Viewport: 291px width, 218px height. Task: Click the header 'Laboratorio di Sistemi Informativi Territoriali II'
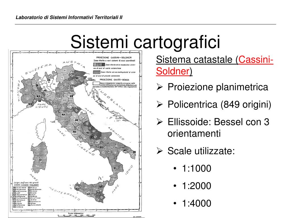click(x=69, y=17)
